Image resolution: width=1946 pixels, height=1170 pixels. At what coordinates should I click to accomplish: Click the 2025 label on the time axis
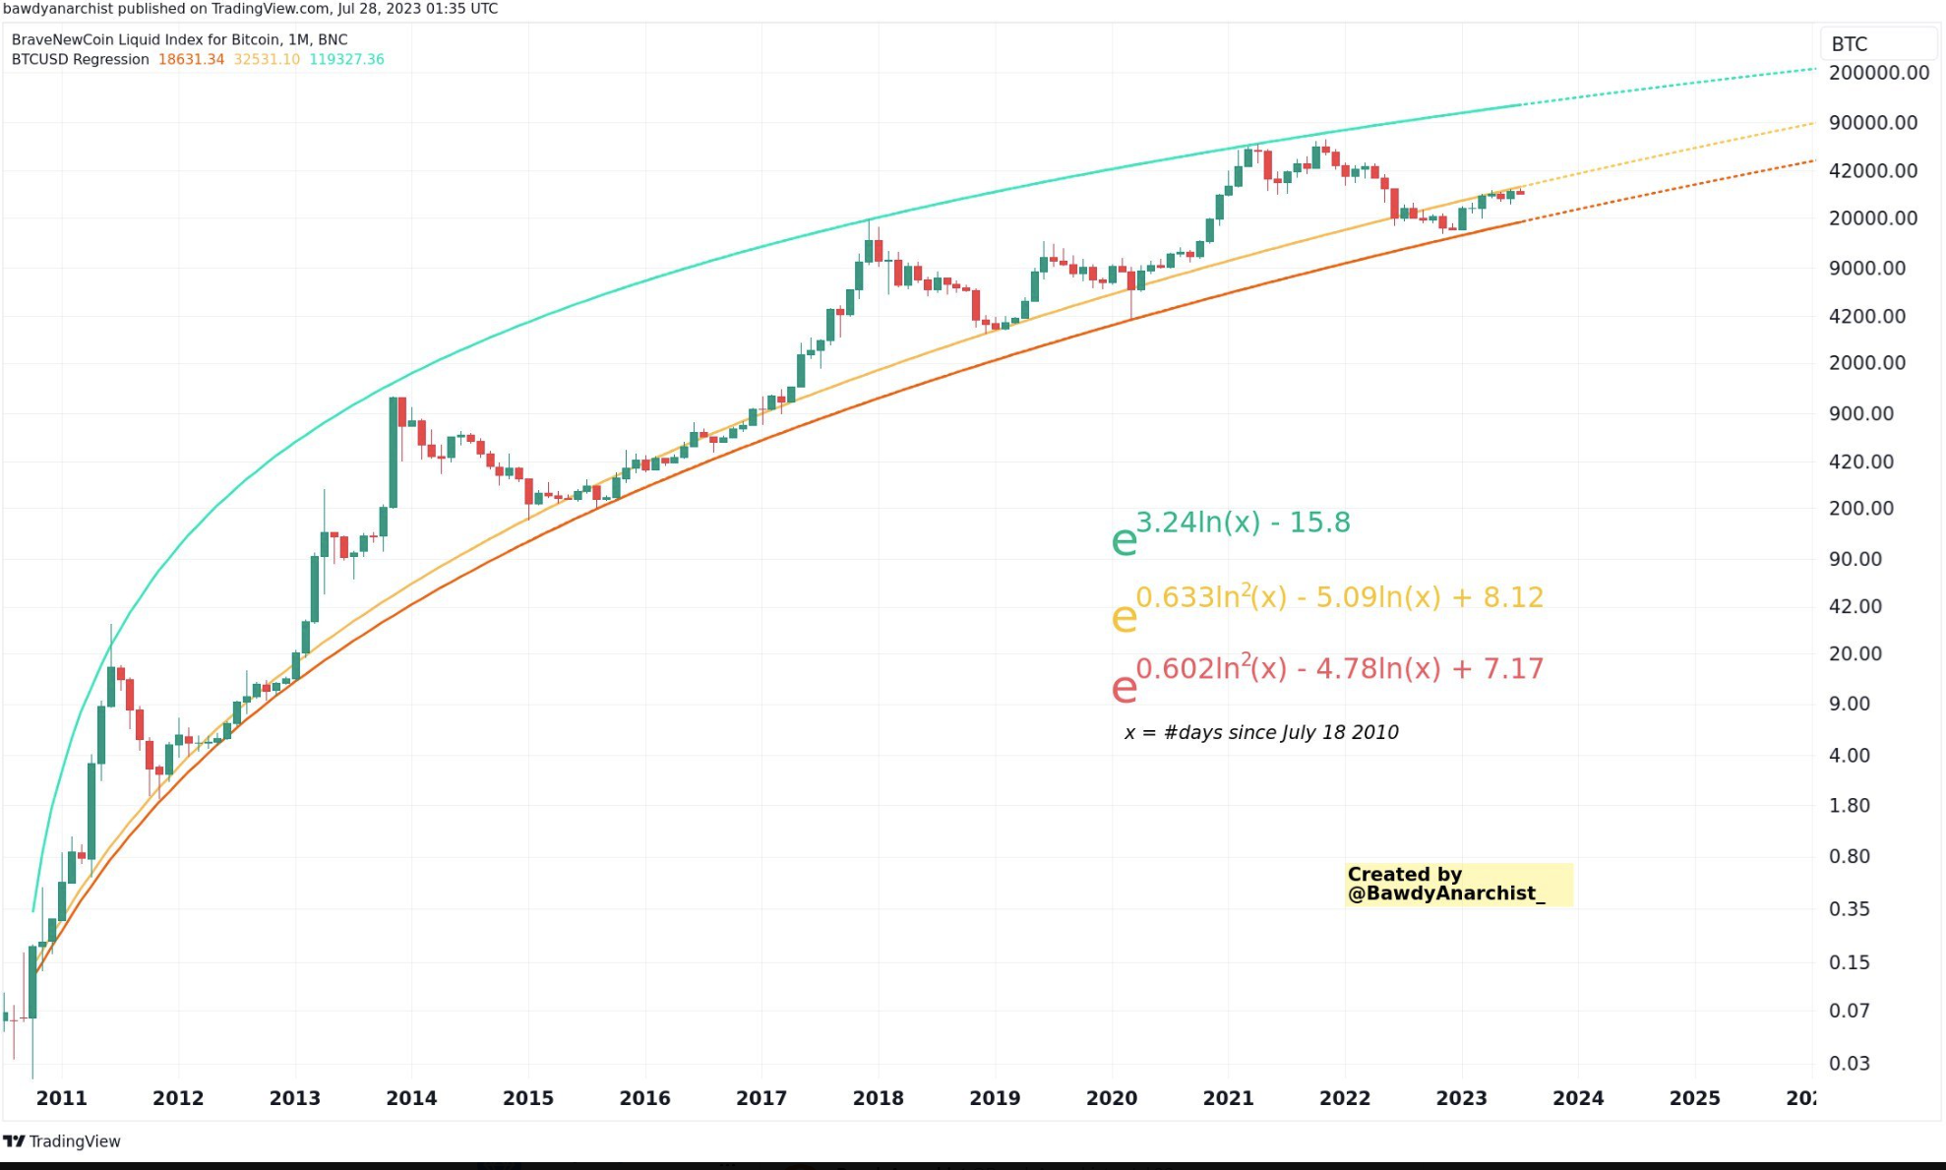[1694, 1099]
